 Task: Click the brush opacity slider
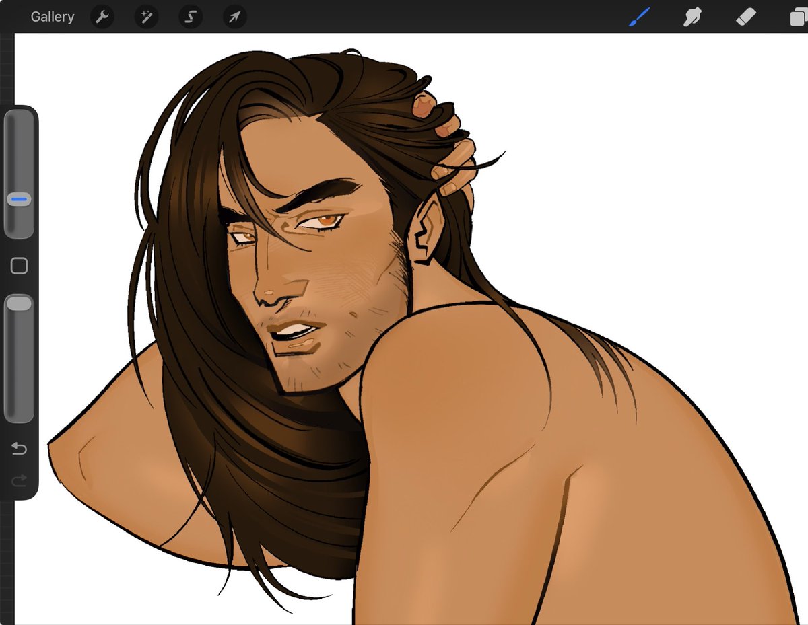point(19,358)
